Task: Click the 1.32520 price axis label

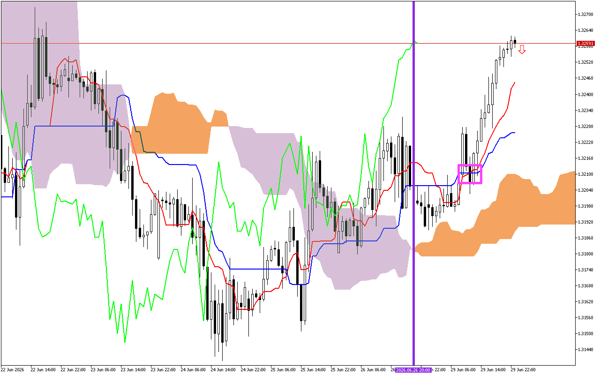Action: tap(585, 62)
